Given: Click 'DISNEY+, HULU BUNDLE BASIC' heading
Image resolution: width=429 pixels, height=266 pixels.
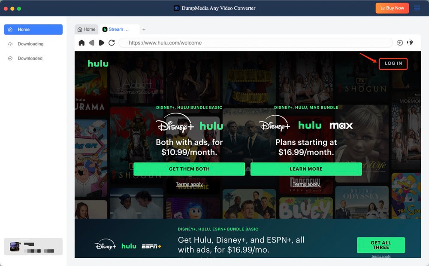Looking at the screenshot, I should (x=189, y=108).
